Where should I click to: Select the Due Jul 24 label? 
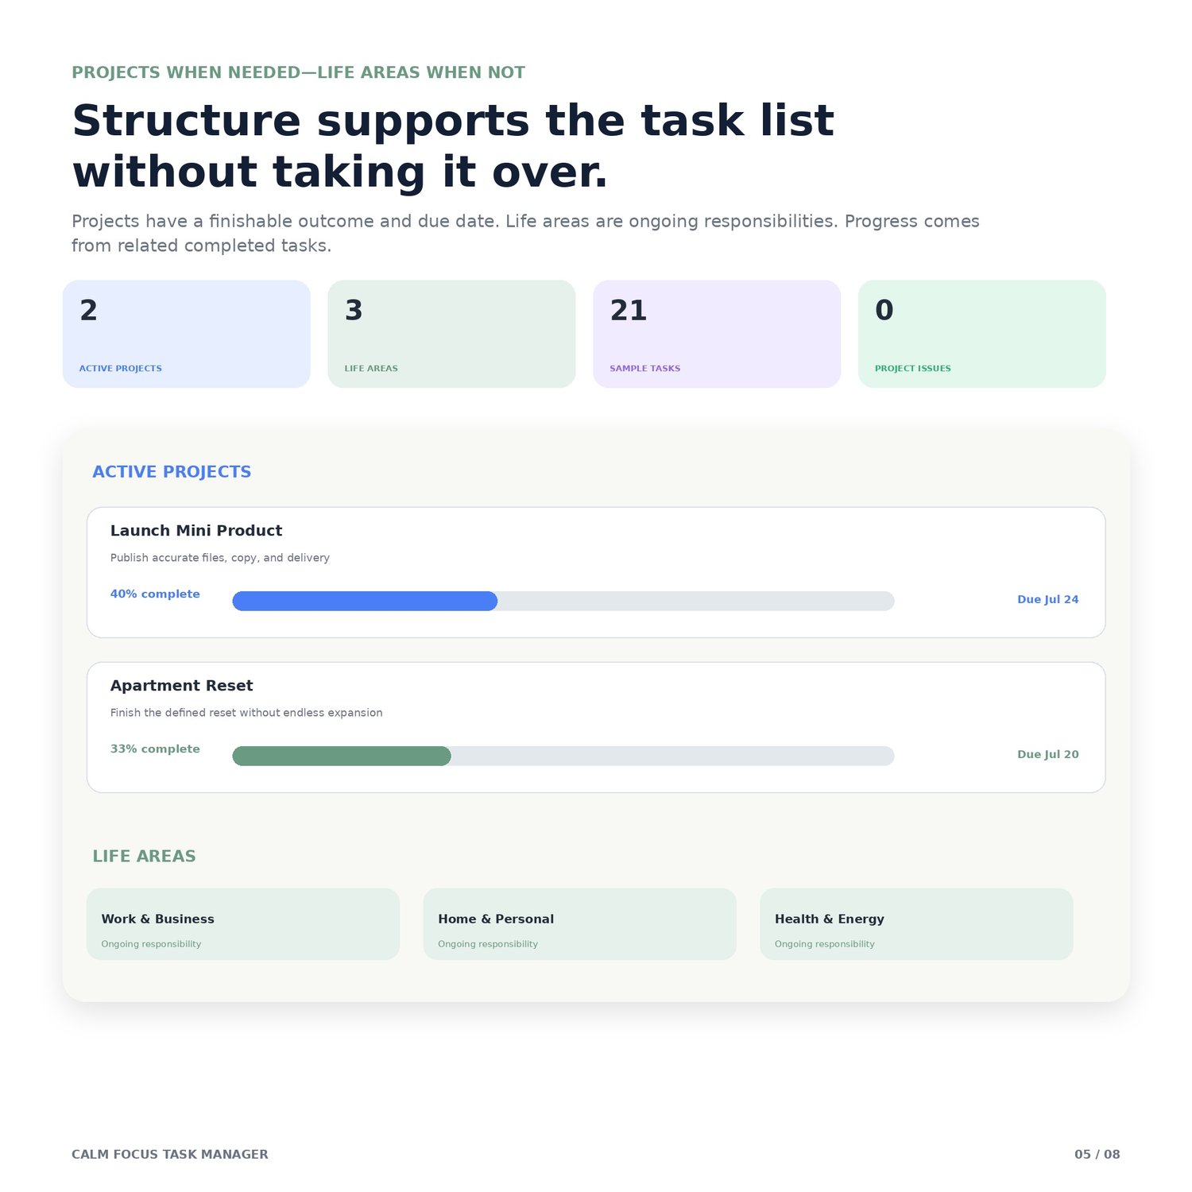point(1047,599)
